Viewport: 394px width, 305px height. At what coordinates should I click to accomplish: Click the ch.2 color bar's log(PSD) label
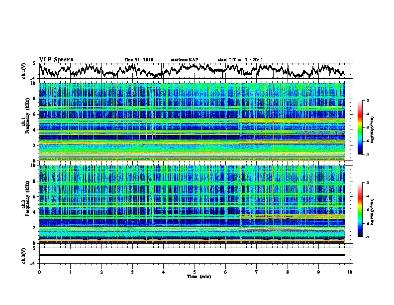click(x=373, y=212)
